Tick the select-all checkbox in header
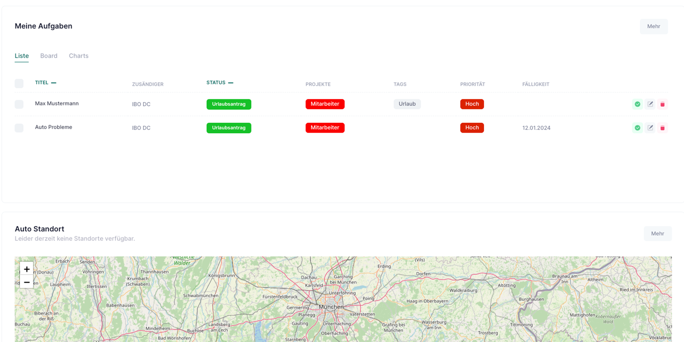Screen dimensions: 684x342 pos(19,84)
